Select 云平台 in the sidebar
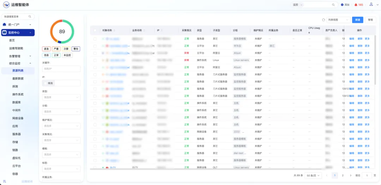This screenshot has width=381, height=185. 16,166
